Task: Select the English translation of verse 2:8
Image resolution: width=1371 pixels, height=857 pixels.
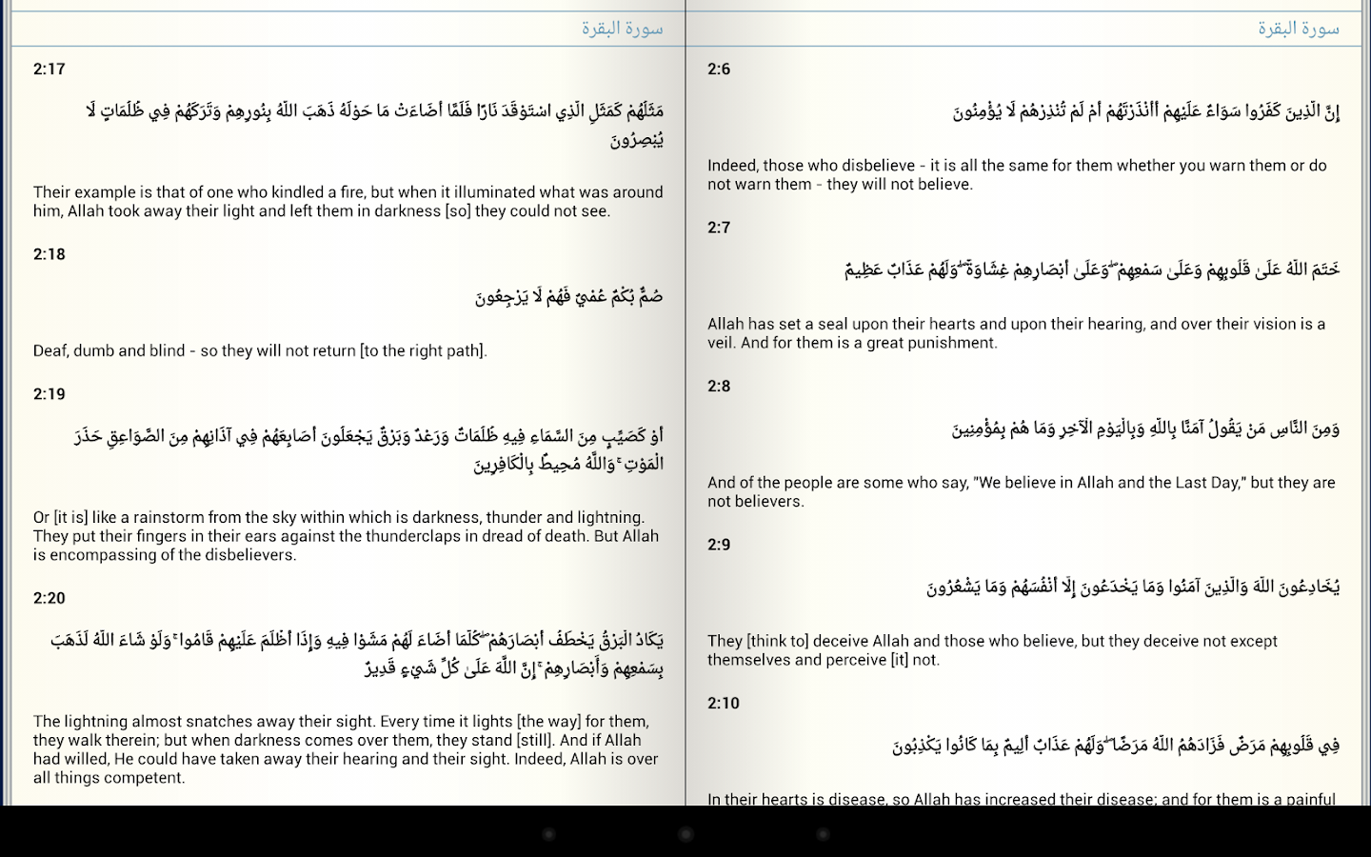Action: pyautogui.click(x=1019, y=490)
